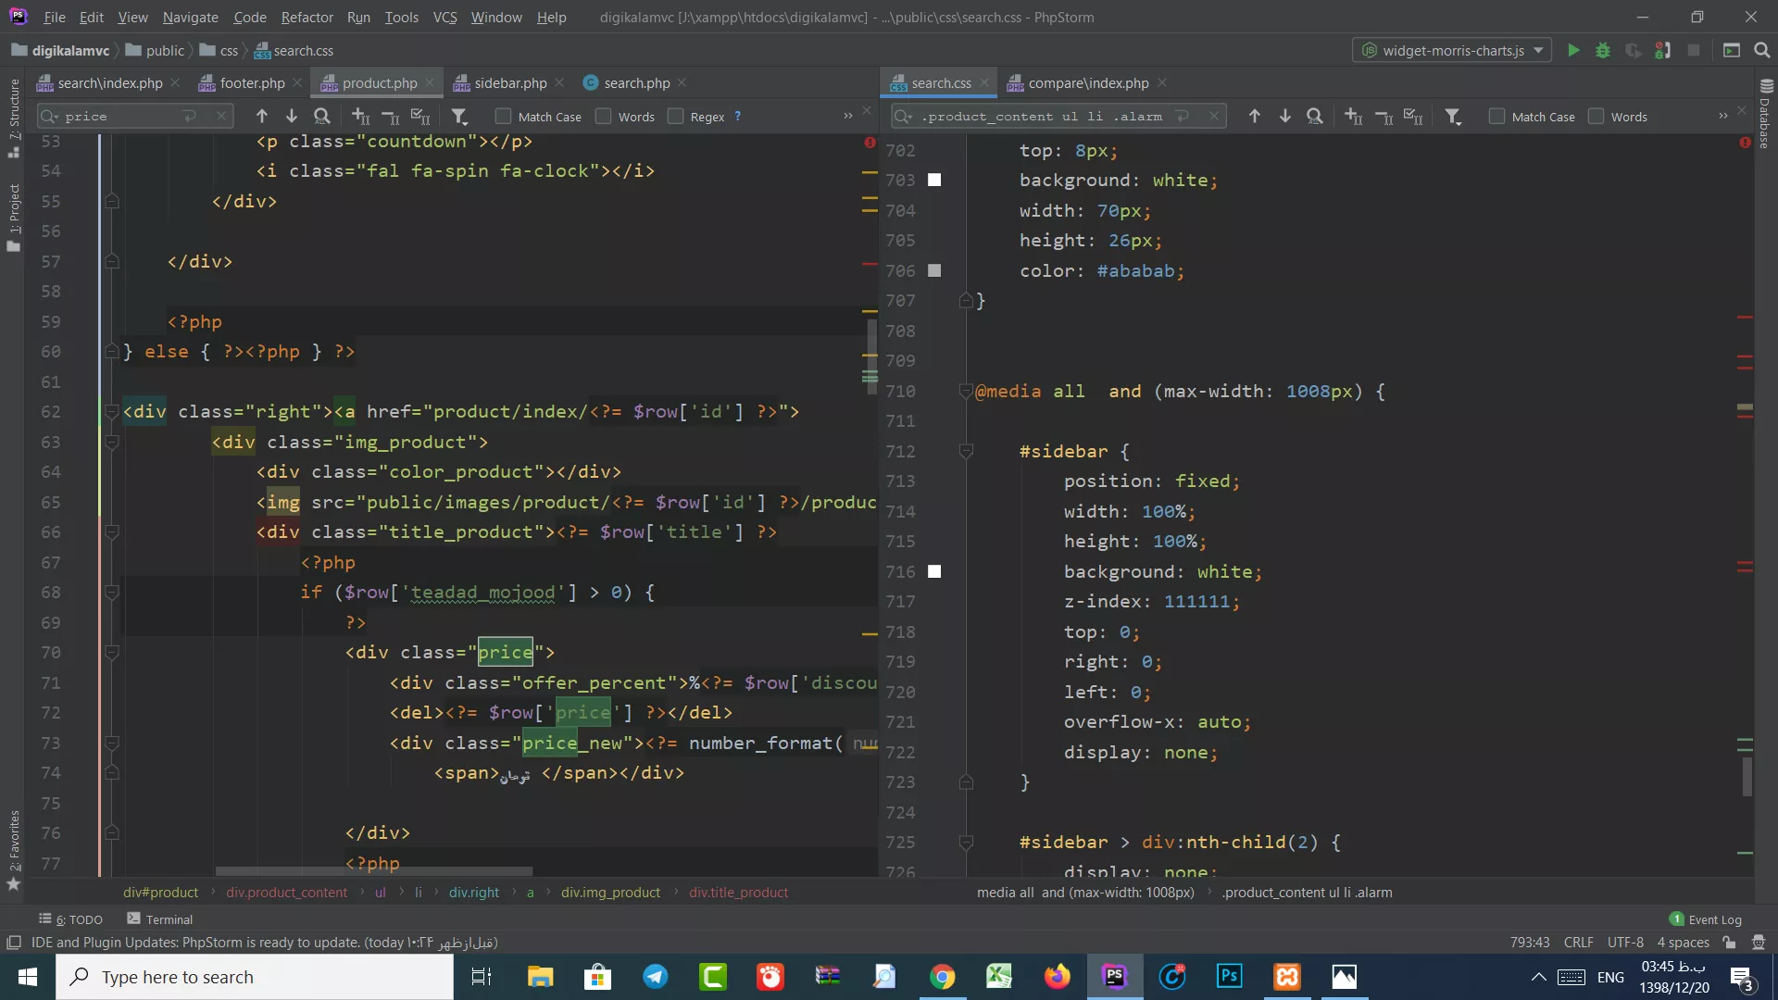Image resolution: width=1778 pixels, height=1000 pixels.
Task: Open Search Everywhere magnifier icon
Action: (x=1762, y=50)
